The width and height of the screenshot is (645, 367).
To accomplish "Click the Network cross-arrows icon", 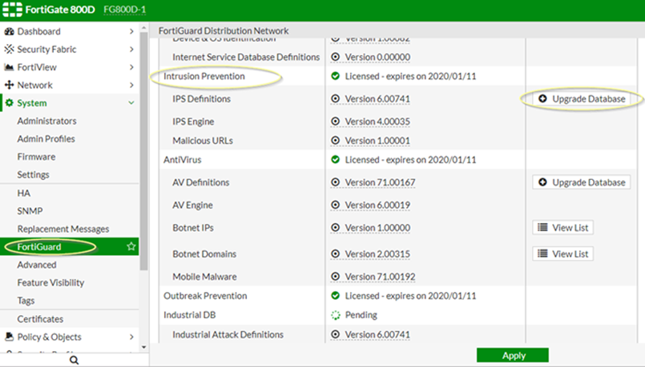I will pos(9,85).
